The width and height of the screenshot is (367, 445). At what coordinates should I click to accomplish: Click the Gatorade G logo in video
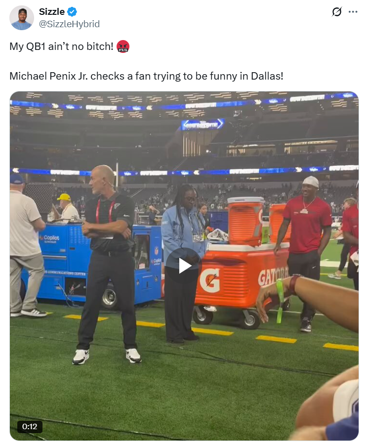[209, 280]
